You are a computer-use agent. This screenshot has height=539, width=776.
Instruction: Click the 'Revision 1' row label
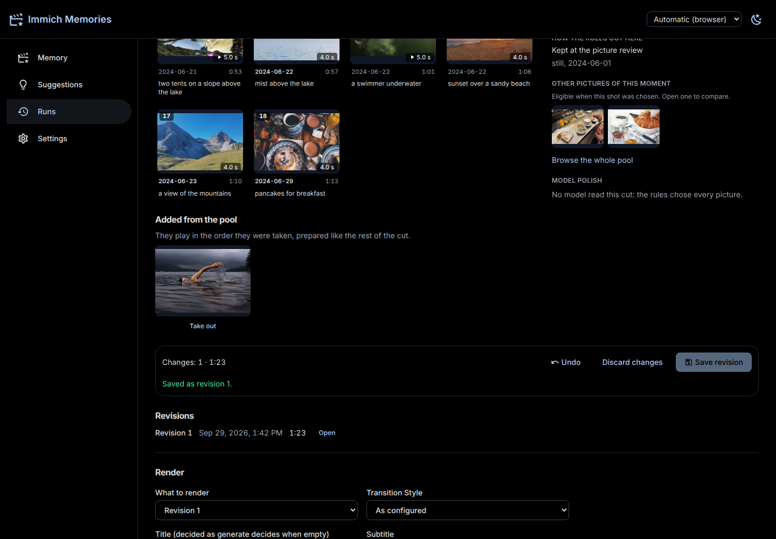174,433
